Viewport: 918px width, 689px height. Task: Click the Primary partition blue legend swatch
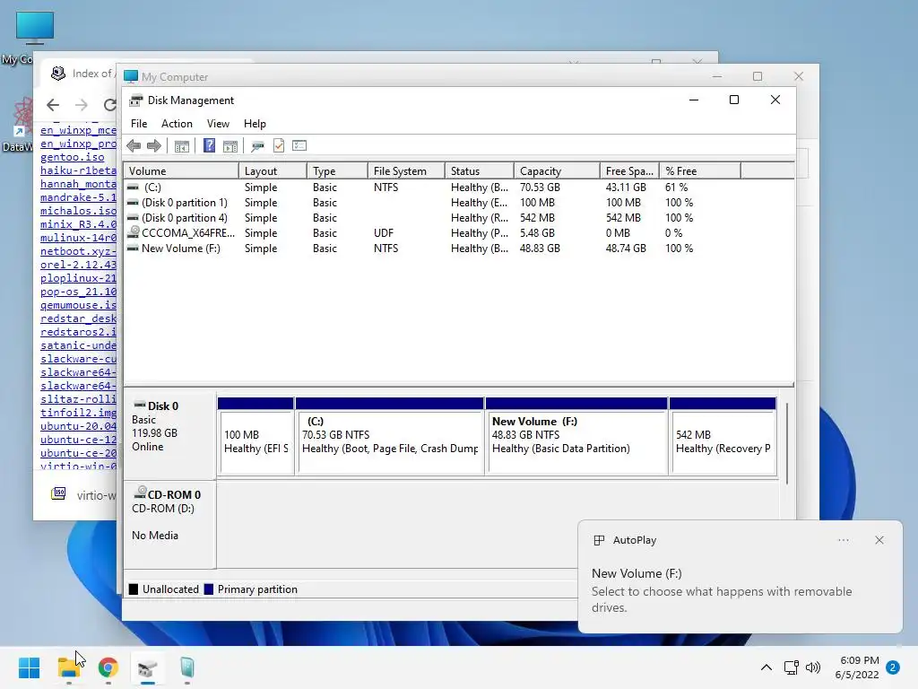pyautogui.click(x=208, y=589)
